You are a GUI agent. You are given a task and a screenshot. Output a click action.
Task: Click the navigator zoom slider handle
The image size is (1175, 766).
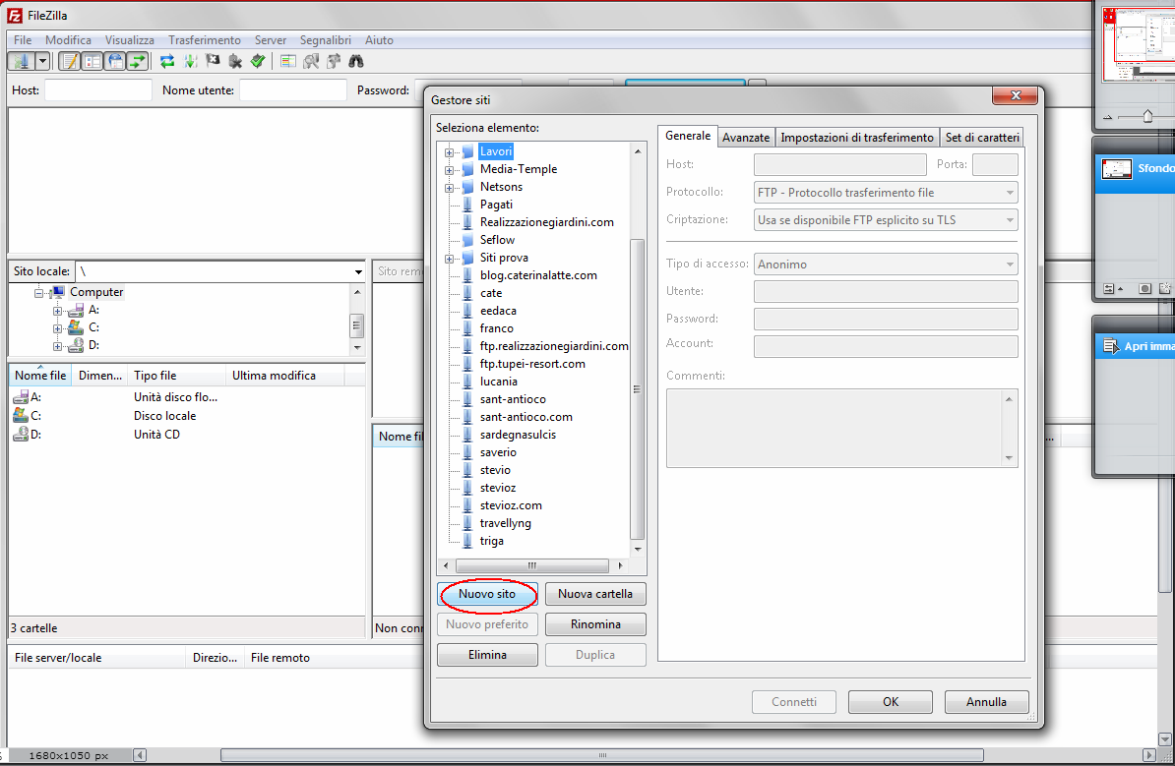(1147, 117)
